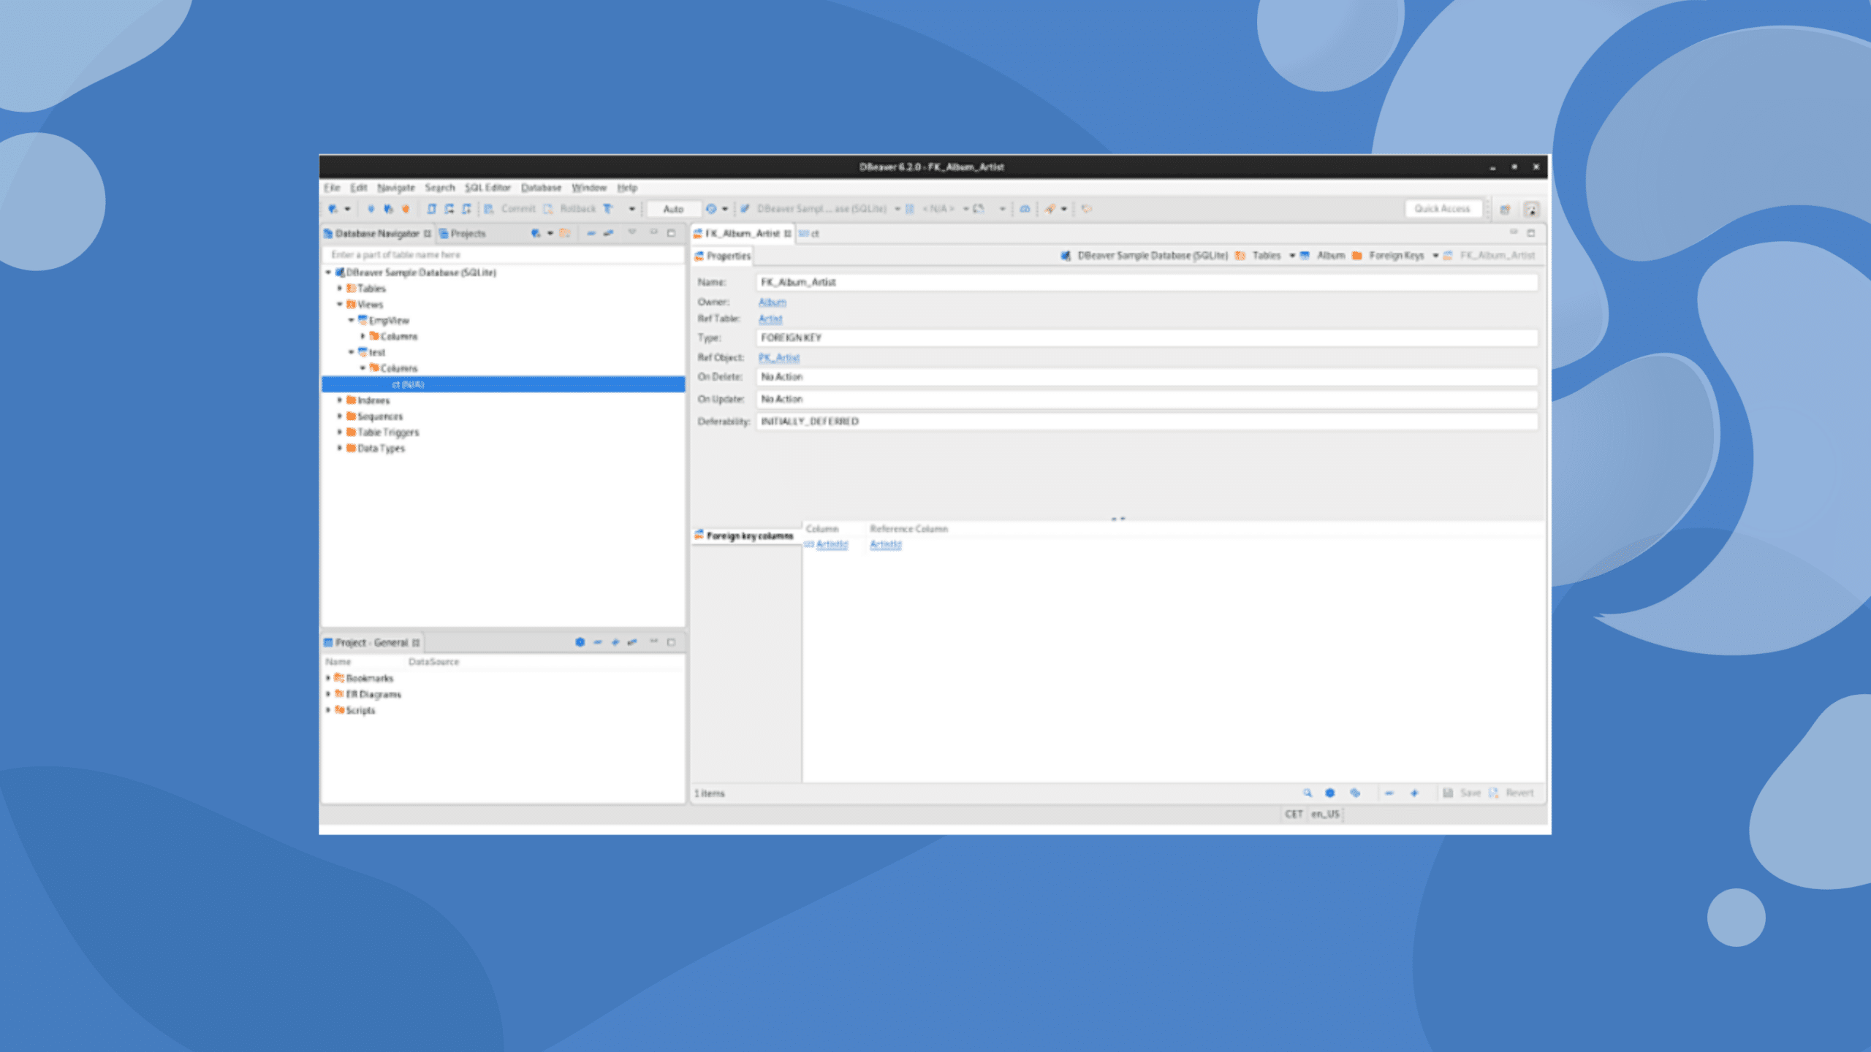Open Tables breadcrumb dropdown arrow
1871x1052 pixels.
(x=1292, y=256)
